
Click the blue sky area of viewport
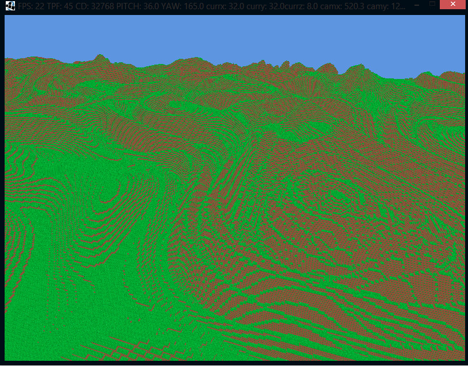230,35
